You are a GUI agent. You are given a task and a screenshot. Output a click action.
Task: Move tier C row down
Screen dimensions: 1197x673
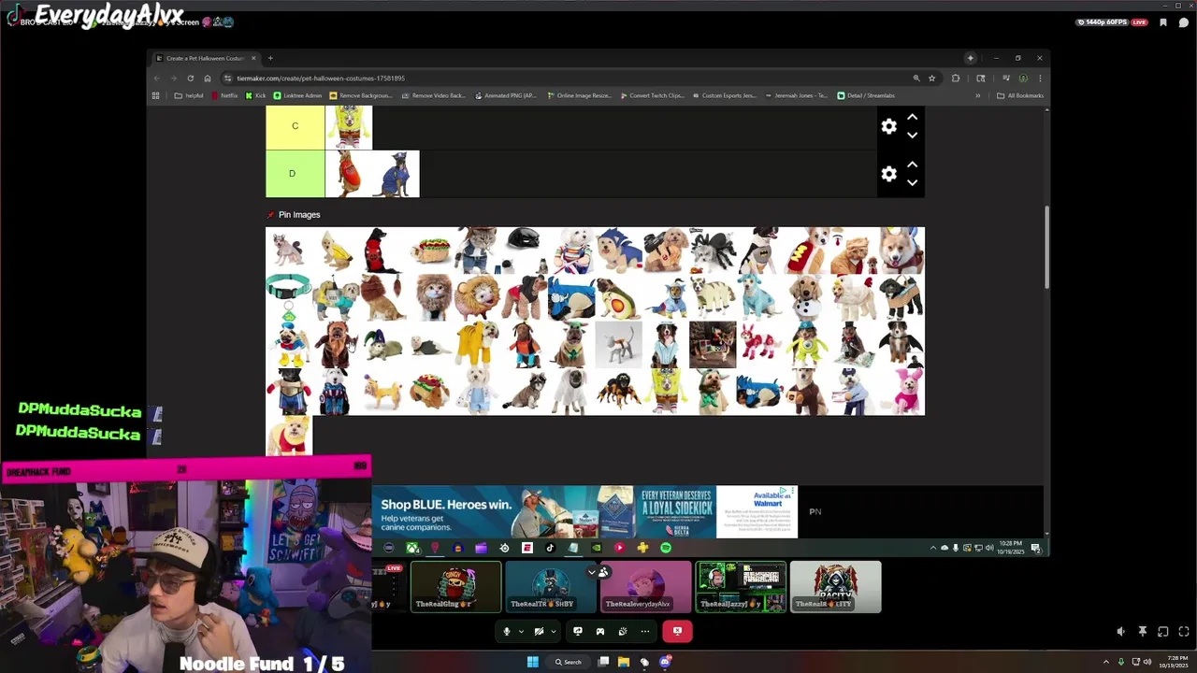click(912, 136)
